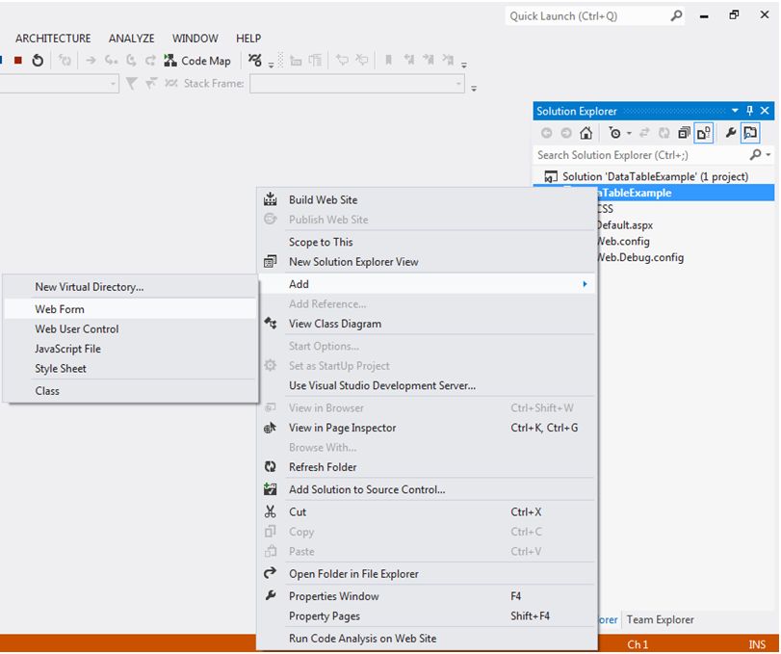The width and height of the screenshot is (781, 654).
Task: Toggle Preview Selected Items button
Action: [750, 133]
